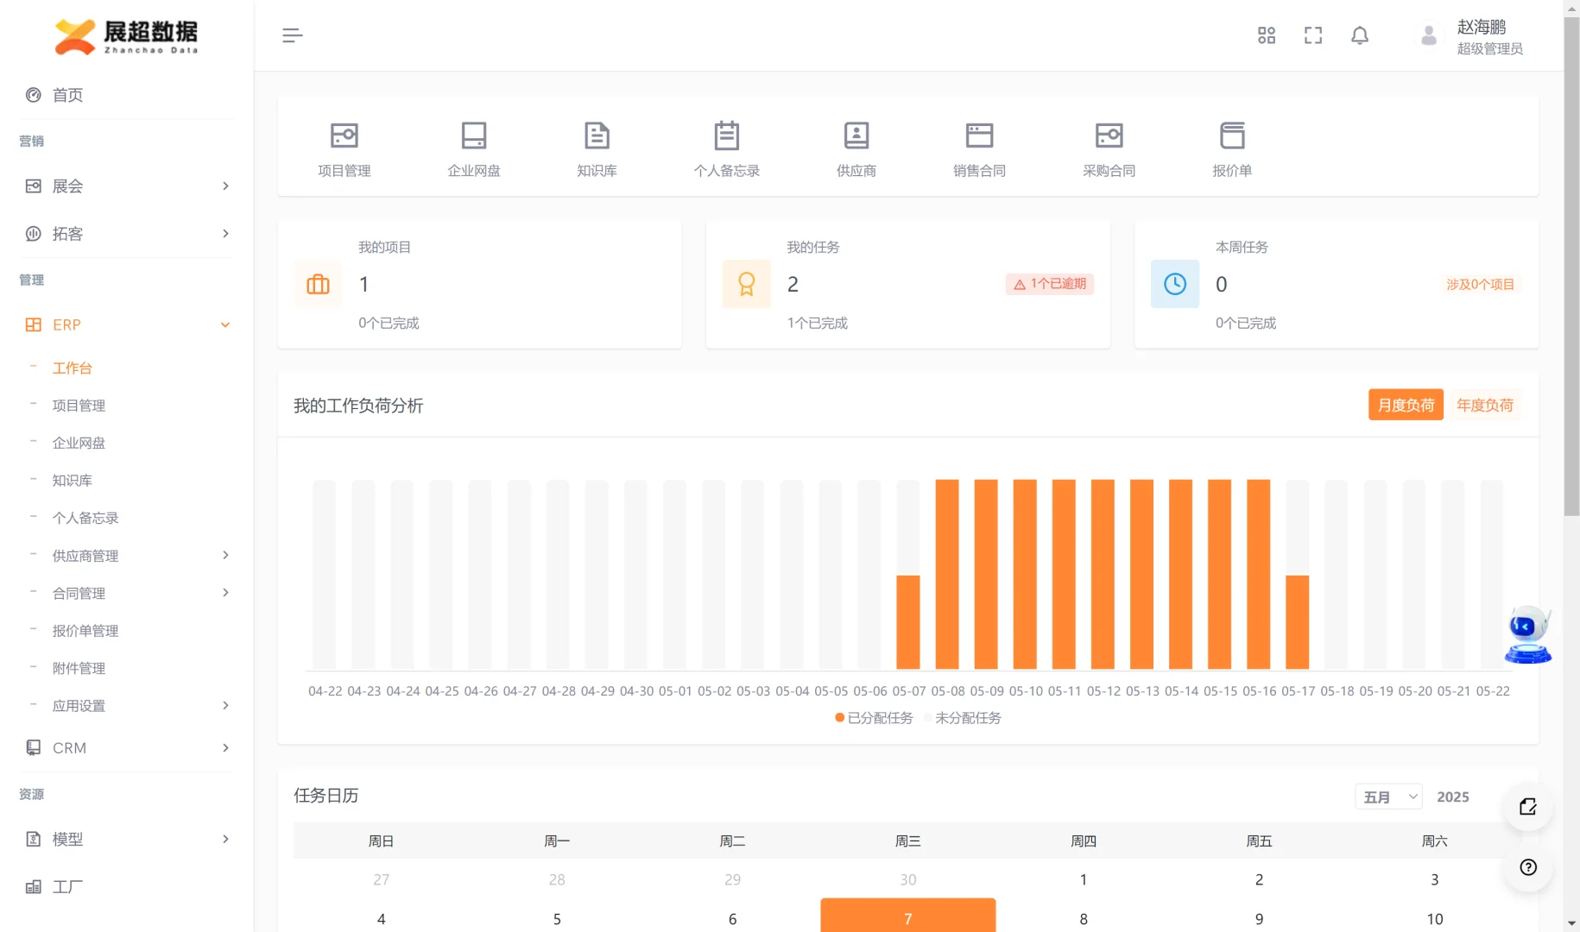
Task: Open the AI robot assistant
Action: pos(1527,634)
